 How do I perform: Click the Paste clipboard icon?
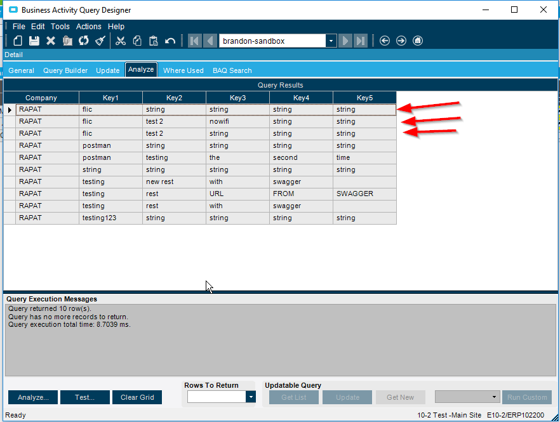(154, 41)
